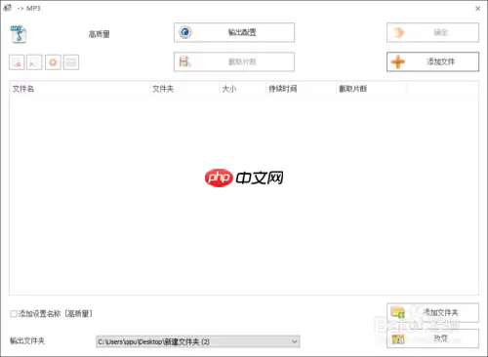Image resolution: width=488 pixels, height=357 pixels.
Task: Click the 改变 change folder button
Action: point(432,338)
